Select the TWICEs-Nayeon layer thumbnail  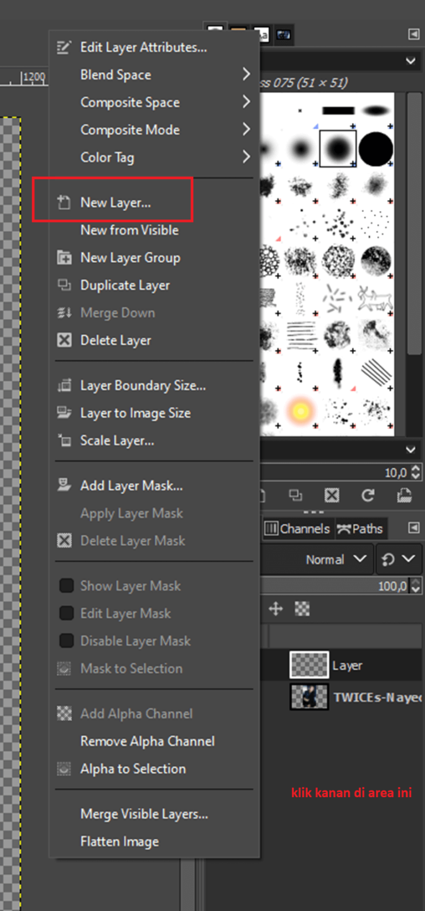309,696
